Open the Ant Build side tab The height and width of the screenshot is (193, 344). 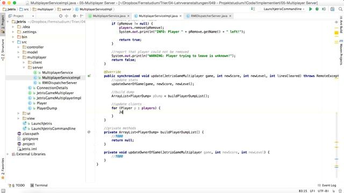[x=341, y=25]
